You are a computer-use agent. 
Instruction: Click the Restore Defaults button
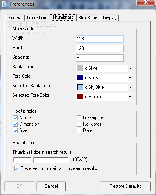point(125,186)
